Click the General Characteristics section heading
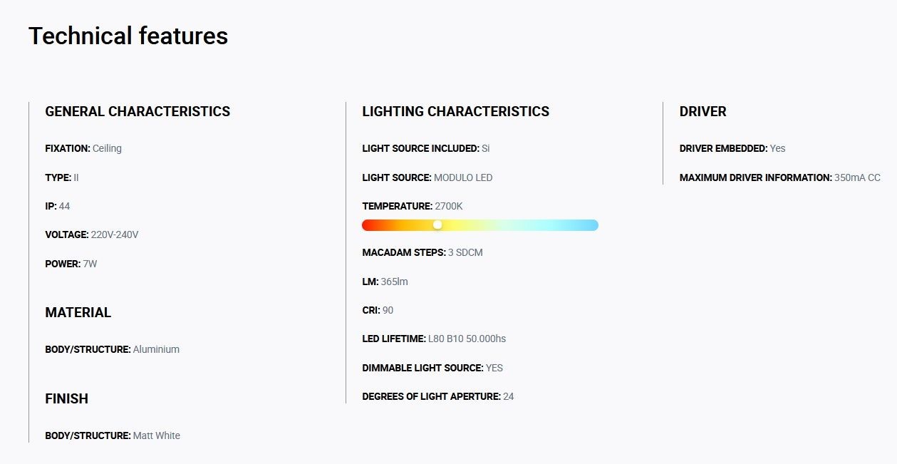The image size is (897, 464). [x=138, y=111]
